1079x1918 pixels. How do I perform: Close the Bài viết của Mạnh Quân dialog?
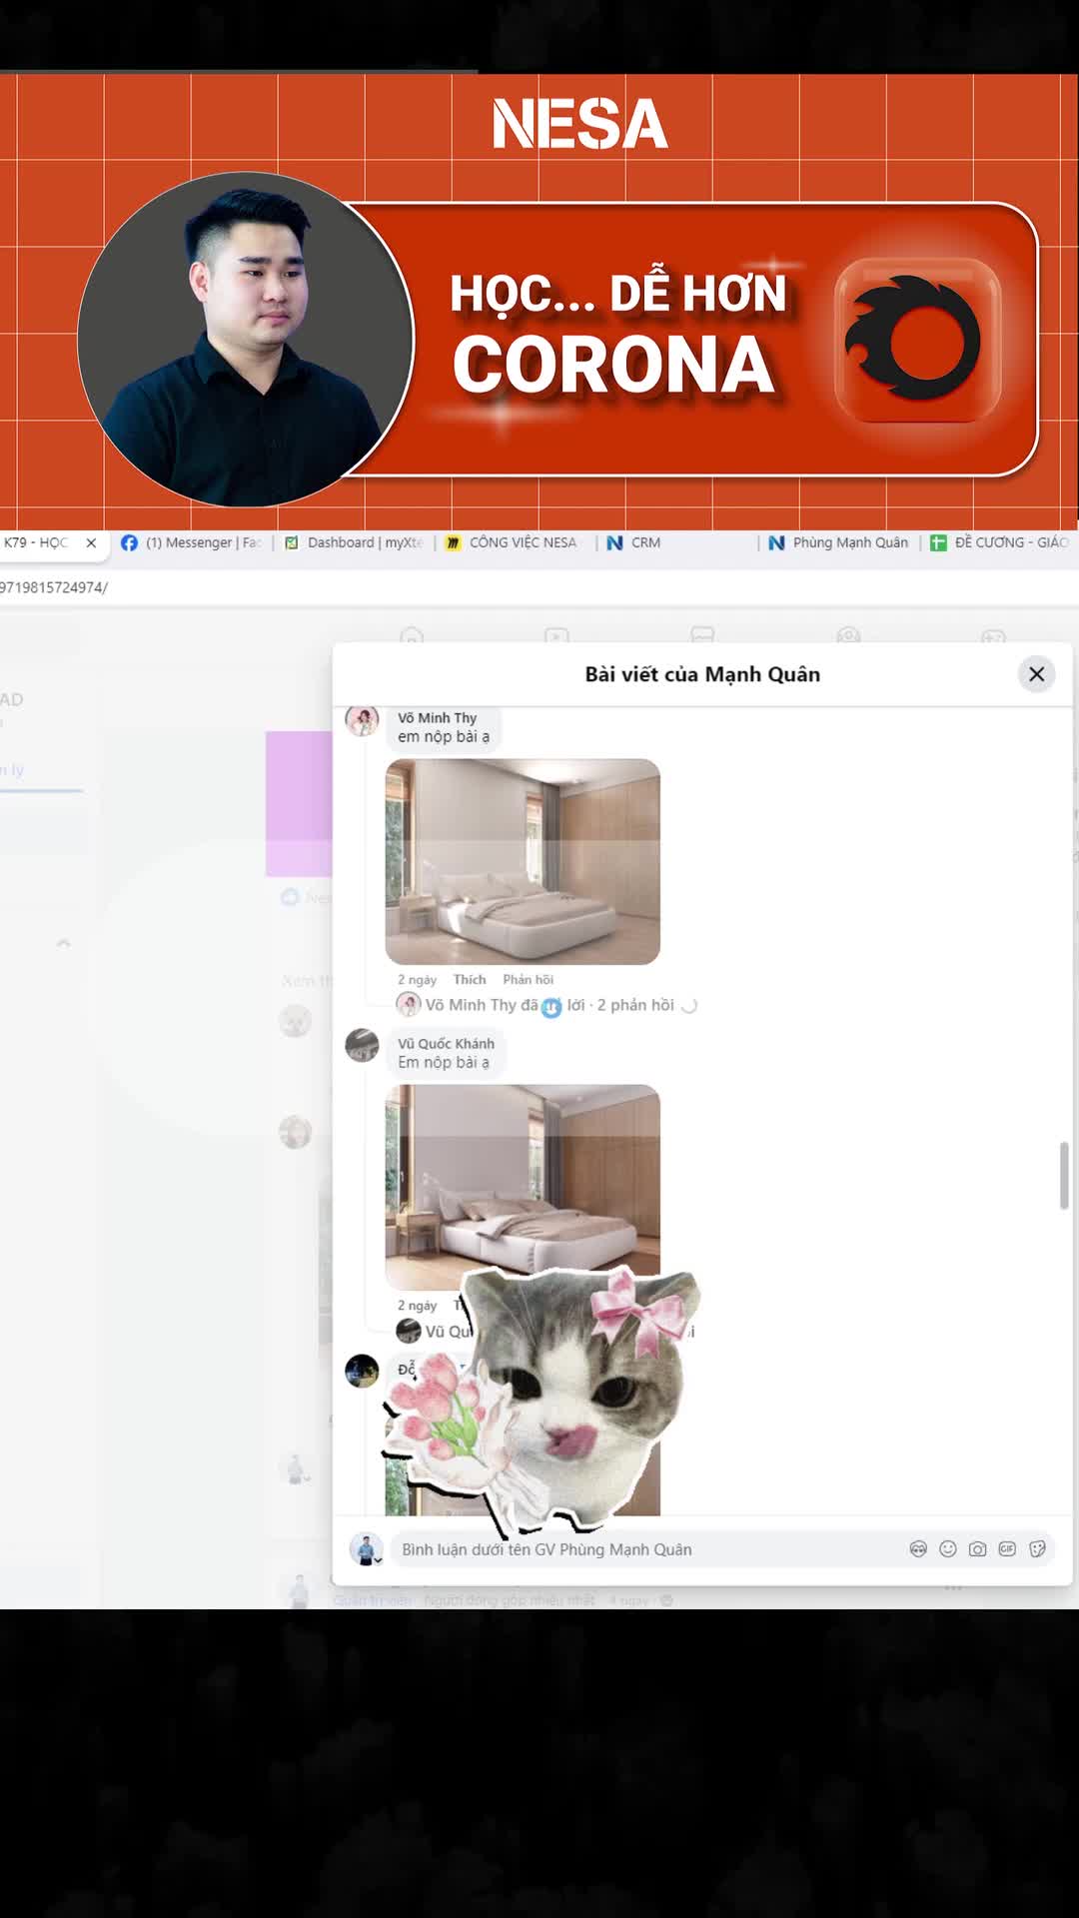(x=1036, y=674)
